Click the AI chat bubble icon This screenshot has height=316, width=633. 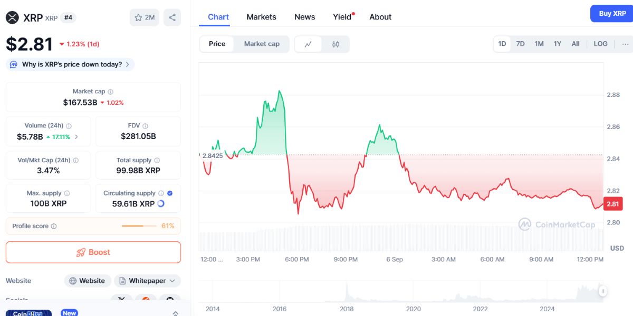point(13,64)
